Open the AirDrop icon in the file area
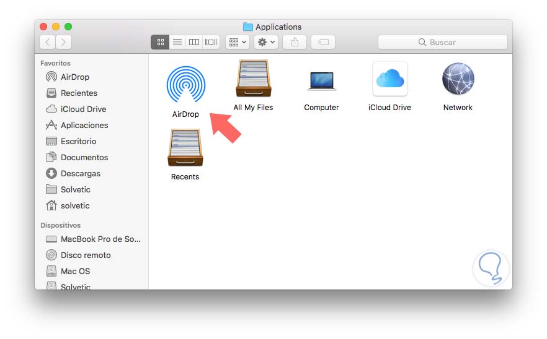The image size is (547, 339). point(186,84)
